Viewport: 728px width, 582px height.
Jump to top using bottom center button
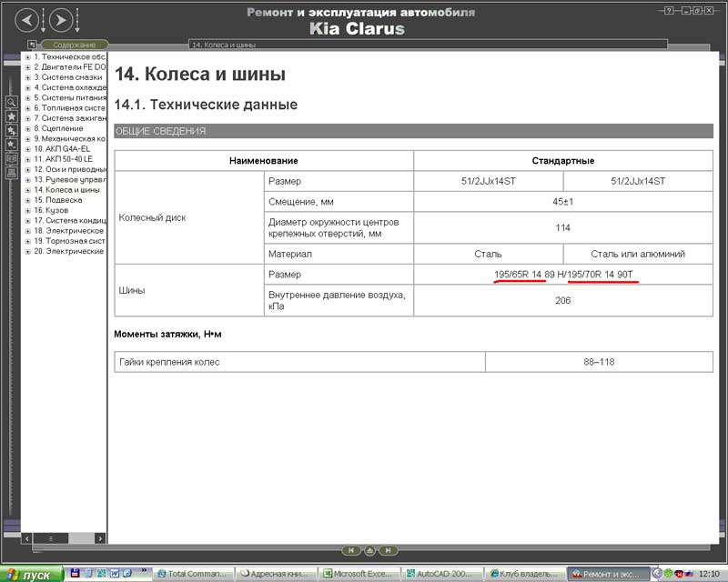(370, 550)
